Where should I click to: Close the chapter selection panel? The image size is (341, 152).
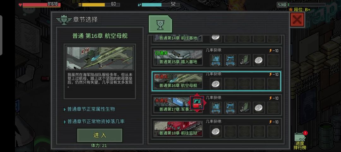(x=297, y=20)
